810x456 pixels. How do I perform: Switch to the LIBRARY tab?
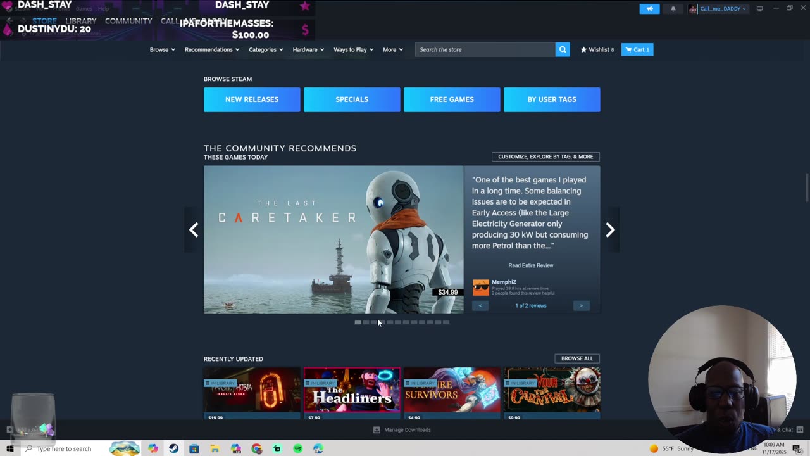coord(81,21)
